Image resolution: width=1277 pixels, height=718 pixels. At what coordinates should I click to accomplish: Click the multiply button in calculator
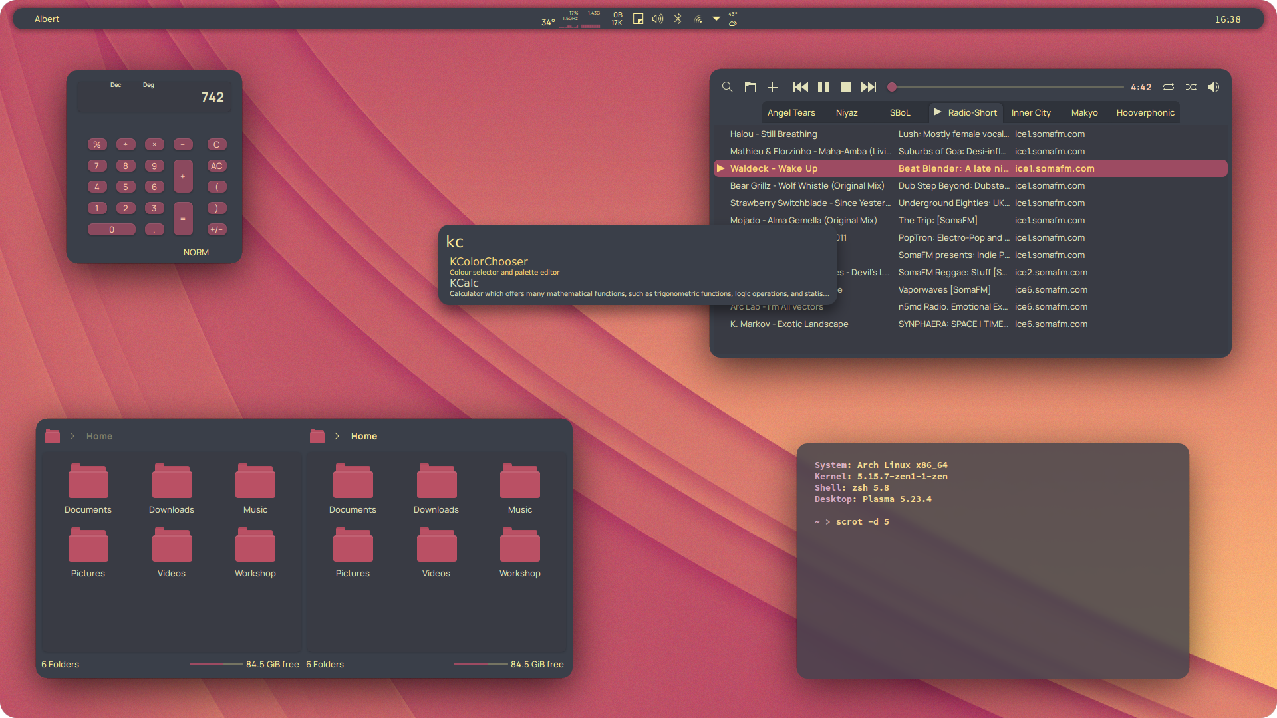(x=154, y=144)
